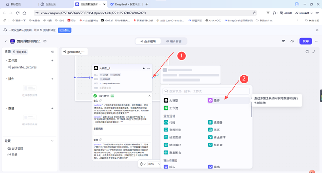Open the AIchatOS2 bookmark
This screenshot has height=173, width=322.
(214, 21)
